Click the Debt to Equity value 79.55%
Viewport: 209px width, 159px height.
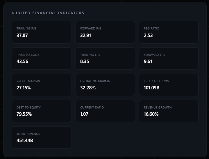tap(24, 114)
